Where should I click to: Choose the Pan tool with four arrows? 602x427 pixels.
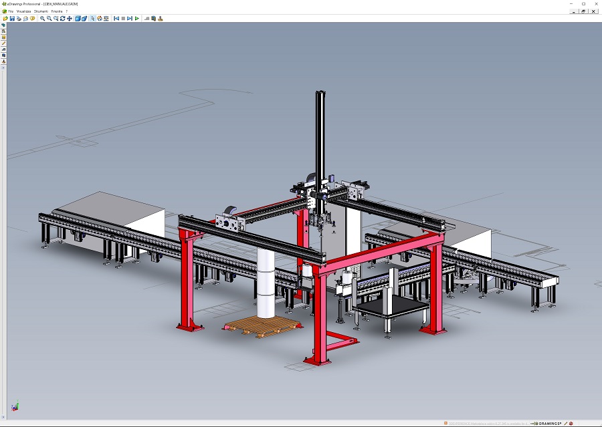(70, 19)
